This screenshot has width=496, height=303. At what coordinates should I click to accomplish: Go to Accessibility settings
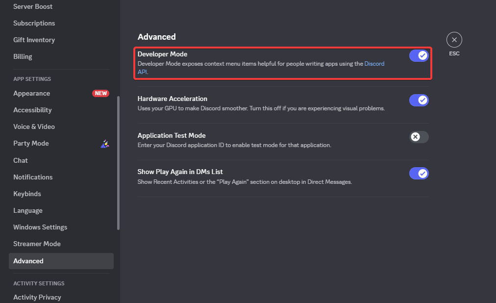point(32,110)
